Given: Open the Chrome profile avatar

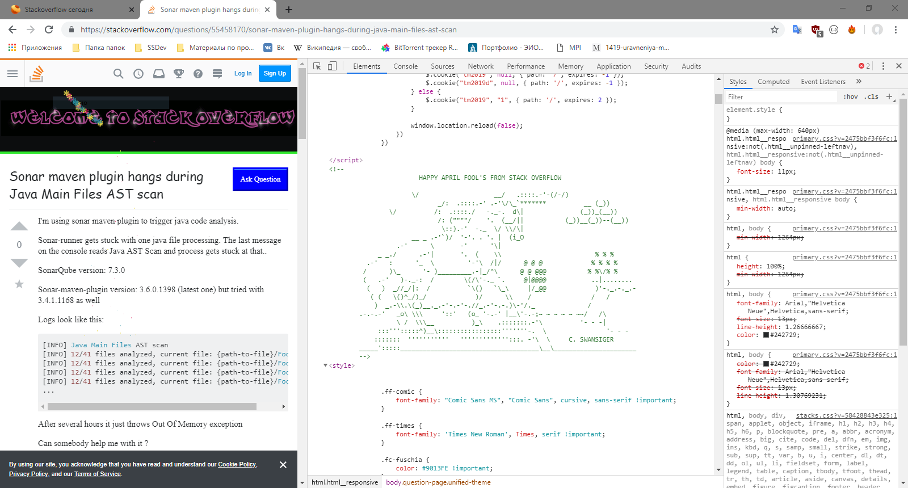Looking at the screenshot, I should click(877, 30).
